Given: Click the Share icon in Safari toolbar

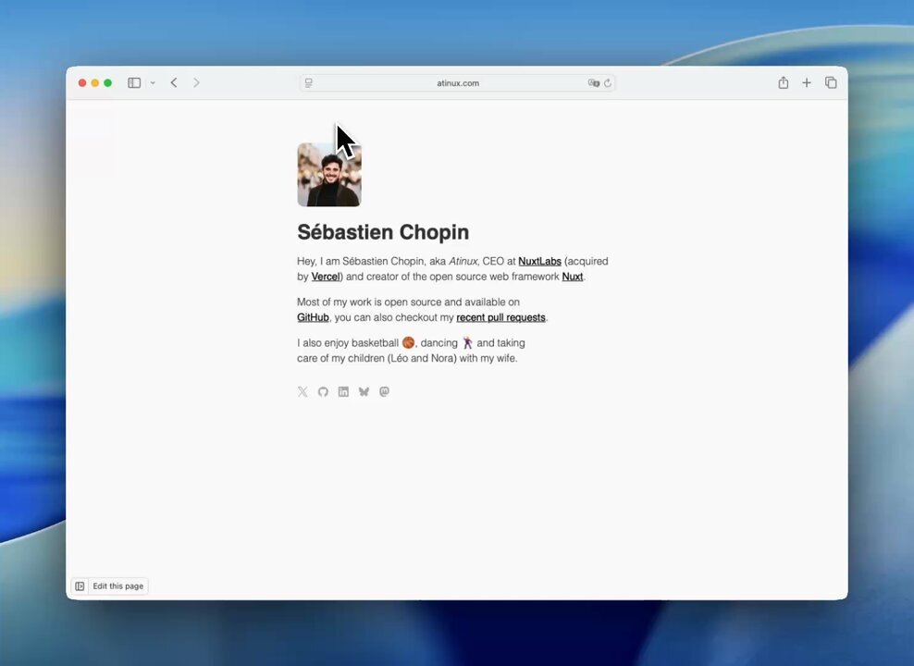Looking at the screenshot, I should click(x=784, y=83).
